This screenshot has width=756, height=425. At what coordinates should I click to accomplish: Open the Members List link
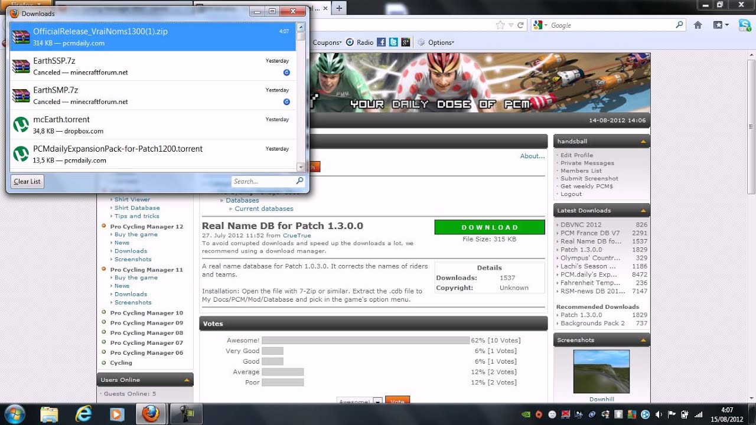(x=581, y=171)
